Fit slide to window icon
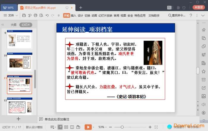This screenshot has width=208, height=131. (x=156, y=127)
